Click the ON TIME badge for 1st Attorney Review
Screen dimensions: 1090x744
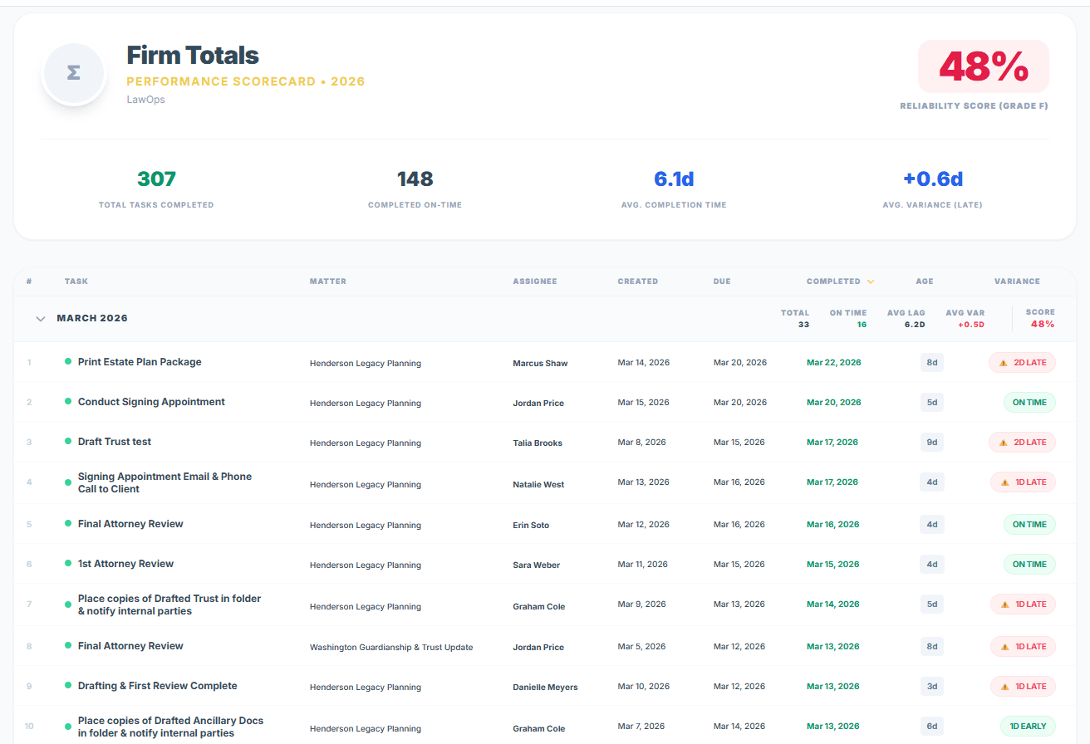[x=1029, y=565]
